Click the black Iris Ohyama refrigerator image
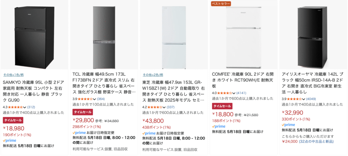Screen dimensions: 348x156 tap(313, 36)
